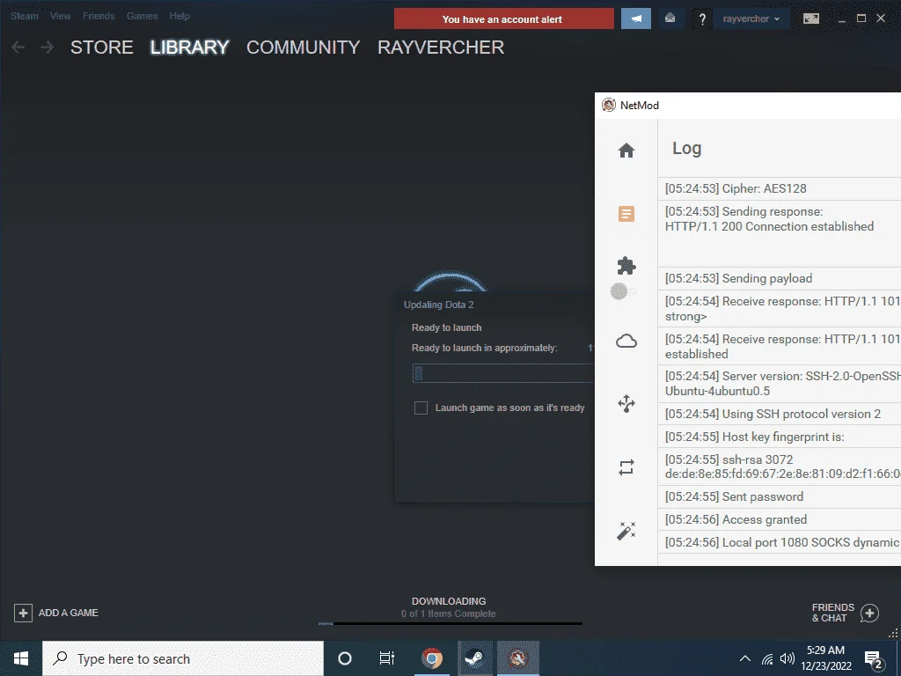The height and width of the screenshot is (676, 901).
Task: Click the account alert red banner
Action: [504, 19]
